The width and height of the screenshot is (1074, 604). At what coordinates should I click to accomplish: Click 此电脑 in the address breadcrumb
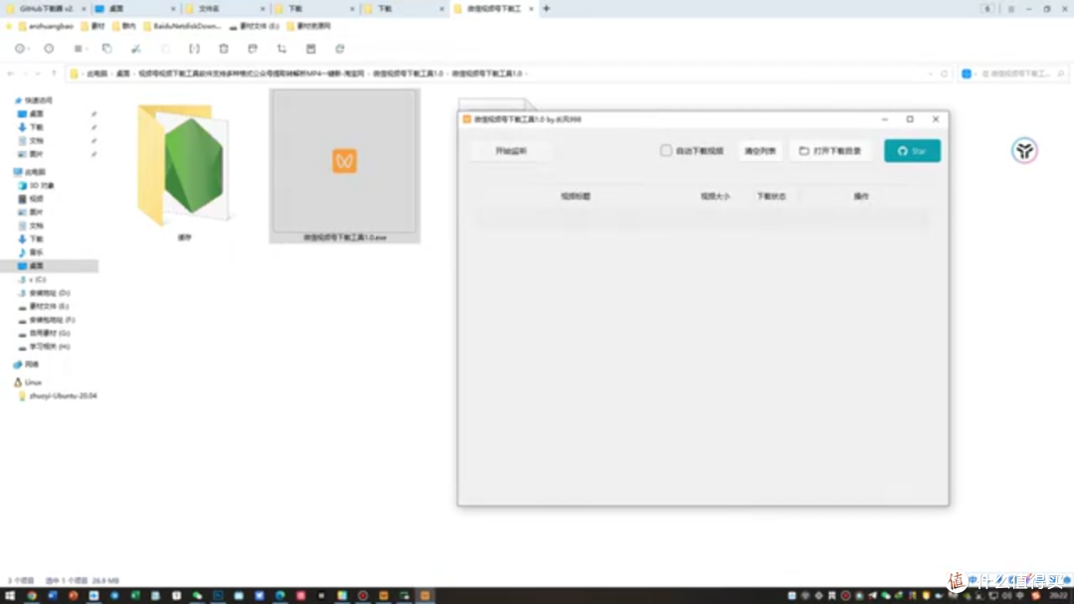tap(96, 74)
